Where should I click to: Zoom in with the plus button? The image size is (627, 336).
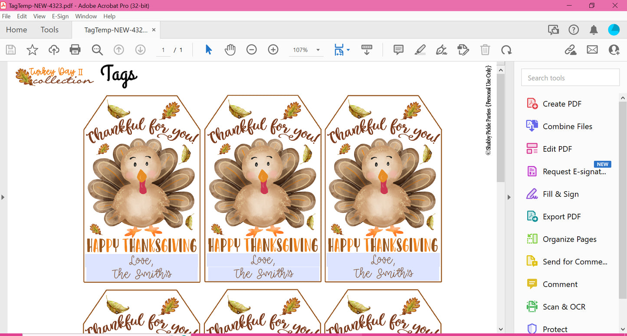coord(273,50)
